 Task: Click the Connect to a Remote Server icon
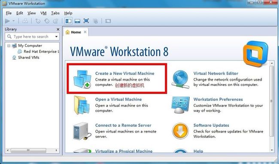(82, 131)
